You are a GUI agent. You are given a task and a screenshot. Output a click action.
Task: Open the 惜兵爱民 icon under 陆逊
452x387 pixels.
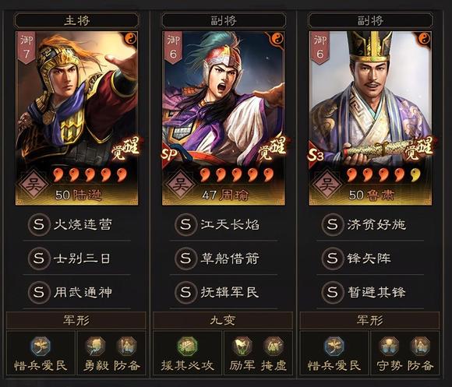(x=41, y=347)
